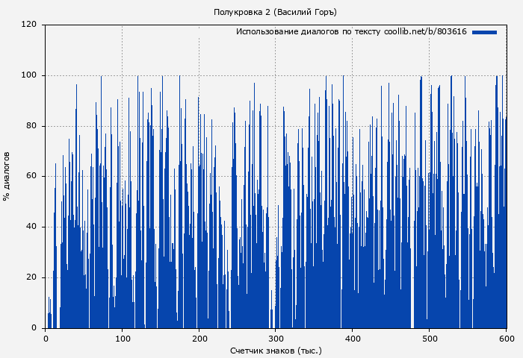Click the 600 tick on the horizontal axis
The width and height of the screenshot is (523, 358).
[x=506, y=339]
